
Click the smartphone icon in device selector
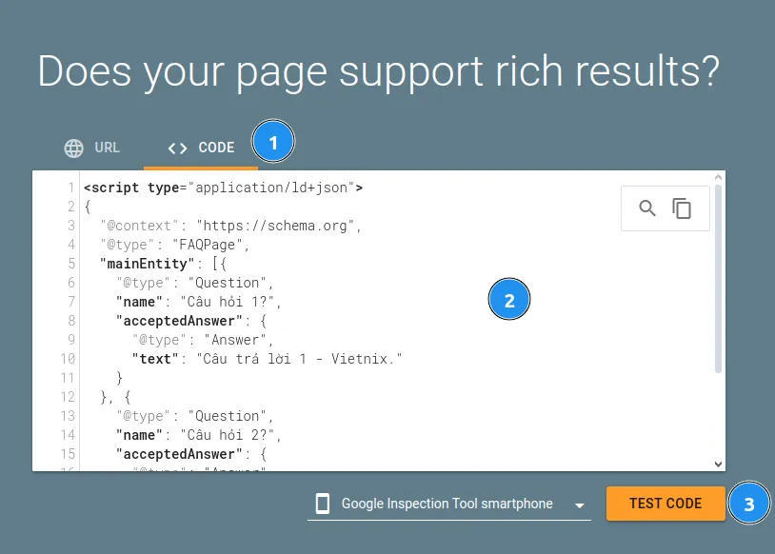coord(323,504)
